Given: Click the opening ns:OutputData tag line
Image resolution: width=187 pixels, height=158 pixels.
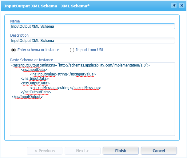Looking at the screenshot, I should pos(35,83).
